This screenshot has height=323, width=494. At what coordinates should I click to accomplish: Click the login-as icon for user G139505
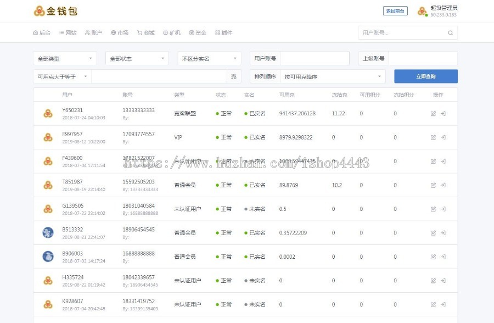click(x=443, y=209)
